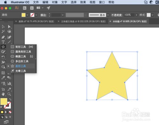Viewport: 159px width, 125px height.
Task: Open the Apple menu
Action: [5, 2]
